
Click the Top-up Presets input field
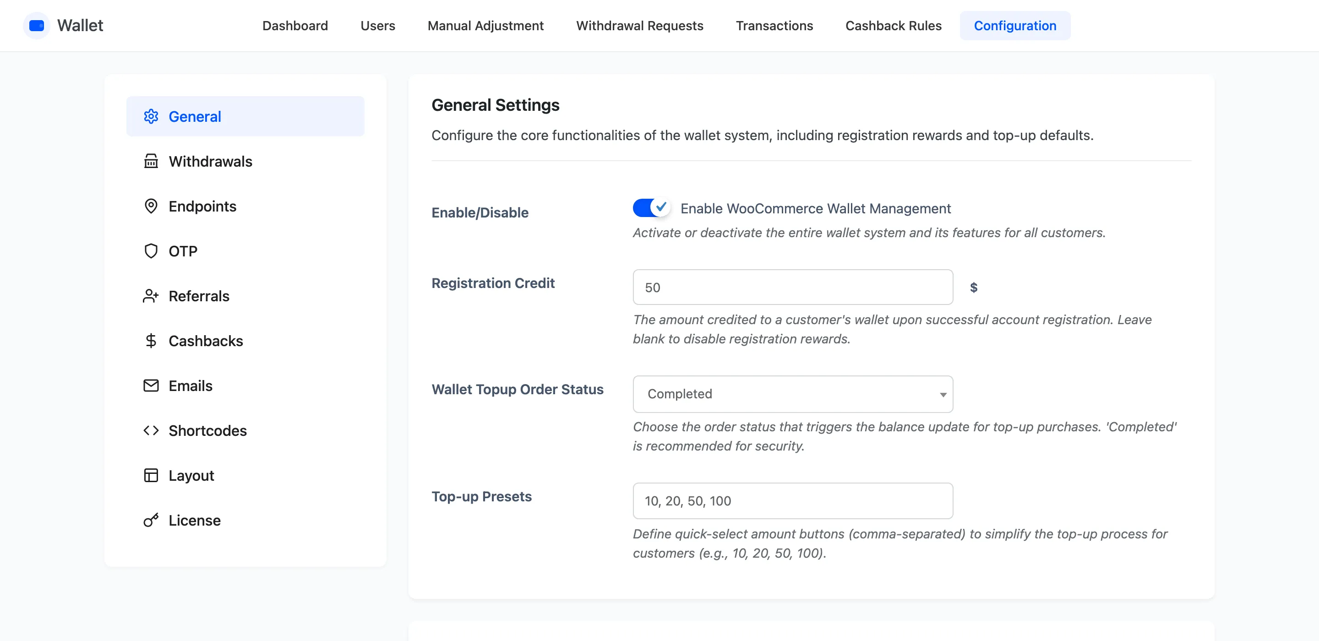pos(793,501)
